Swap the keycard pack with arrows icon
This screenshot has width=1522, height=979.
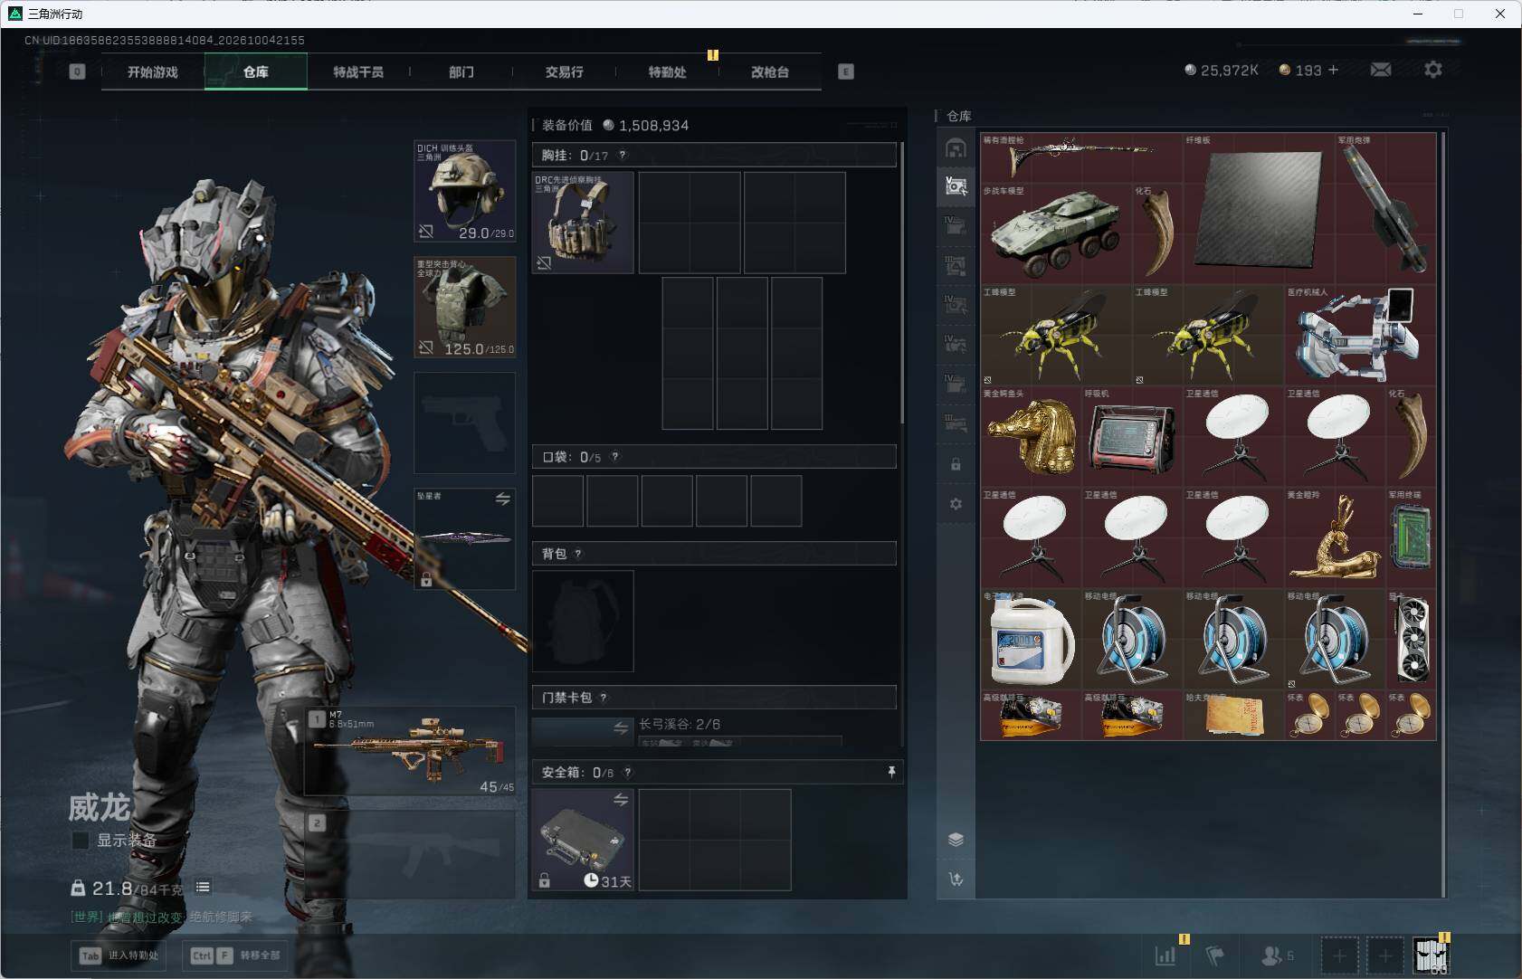tap(621, 728)
